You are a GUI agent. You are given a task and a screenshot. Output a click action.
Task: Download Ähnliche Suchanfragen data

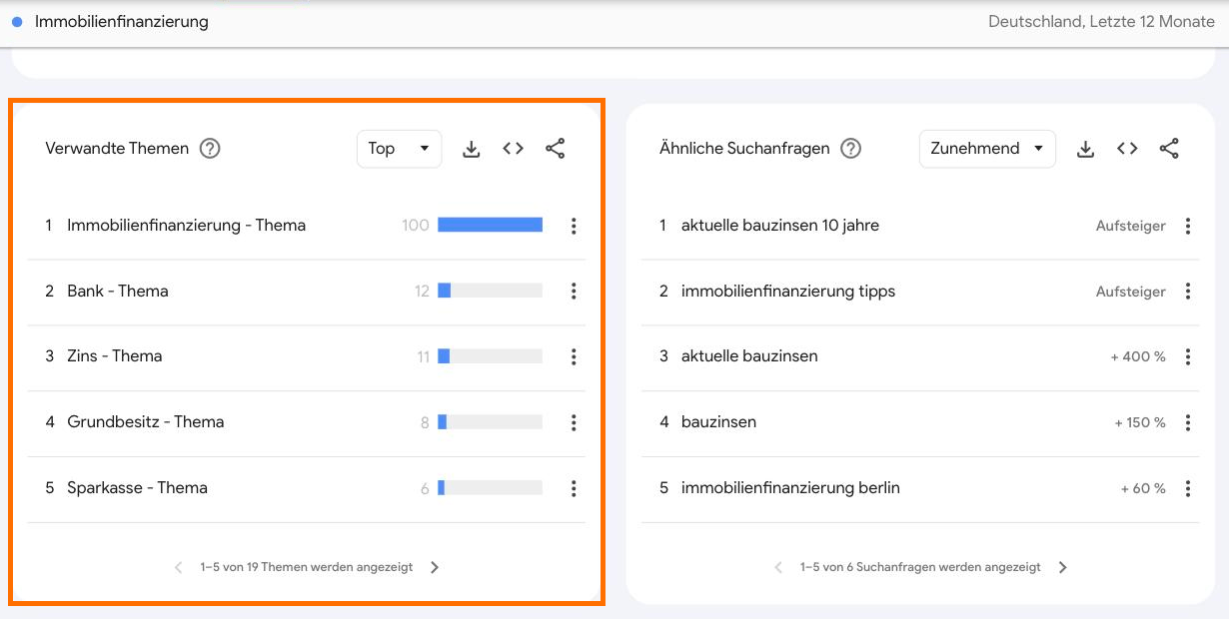click(x=1086, y=149)
